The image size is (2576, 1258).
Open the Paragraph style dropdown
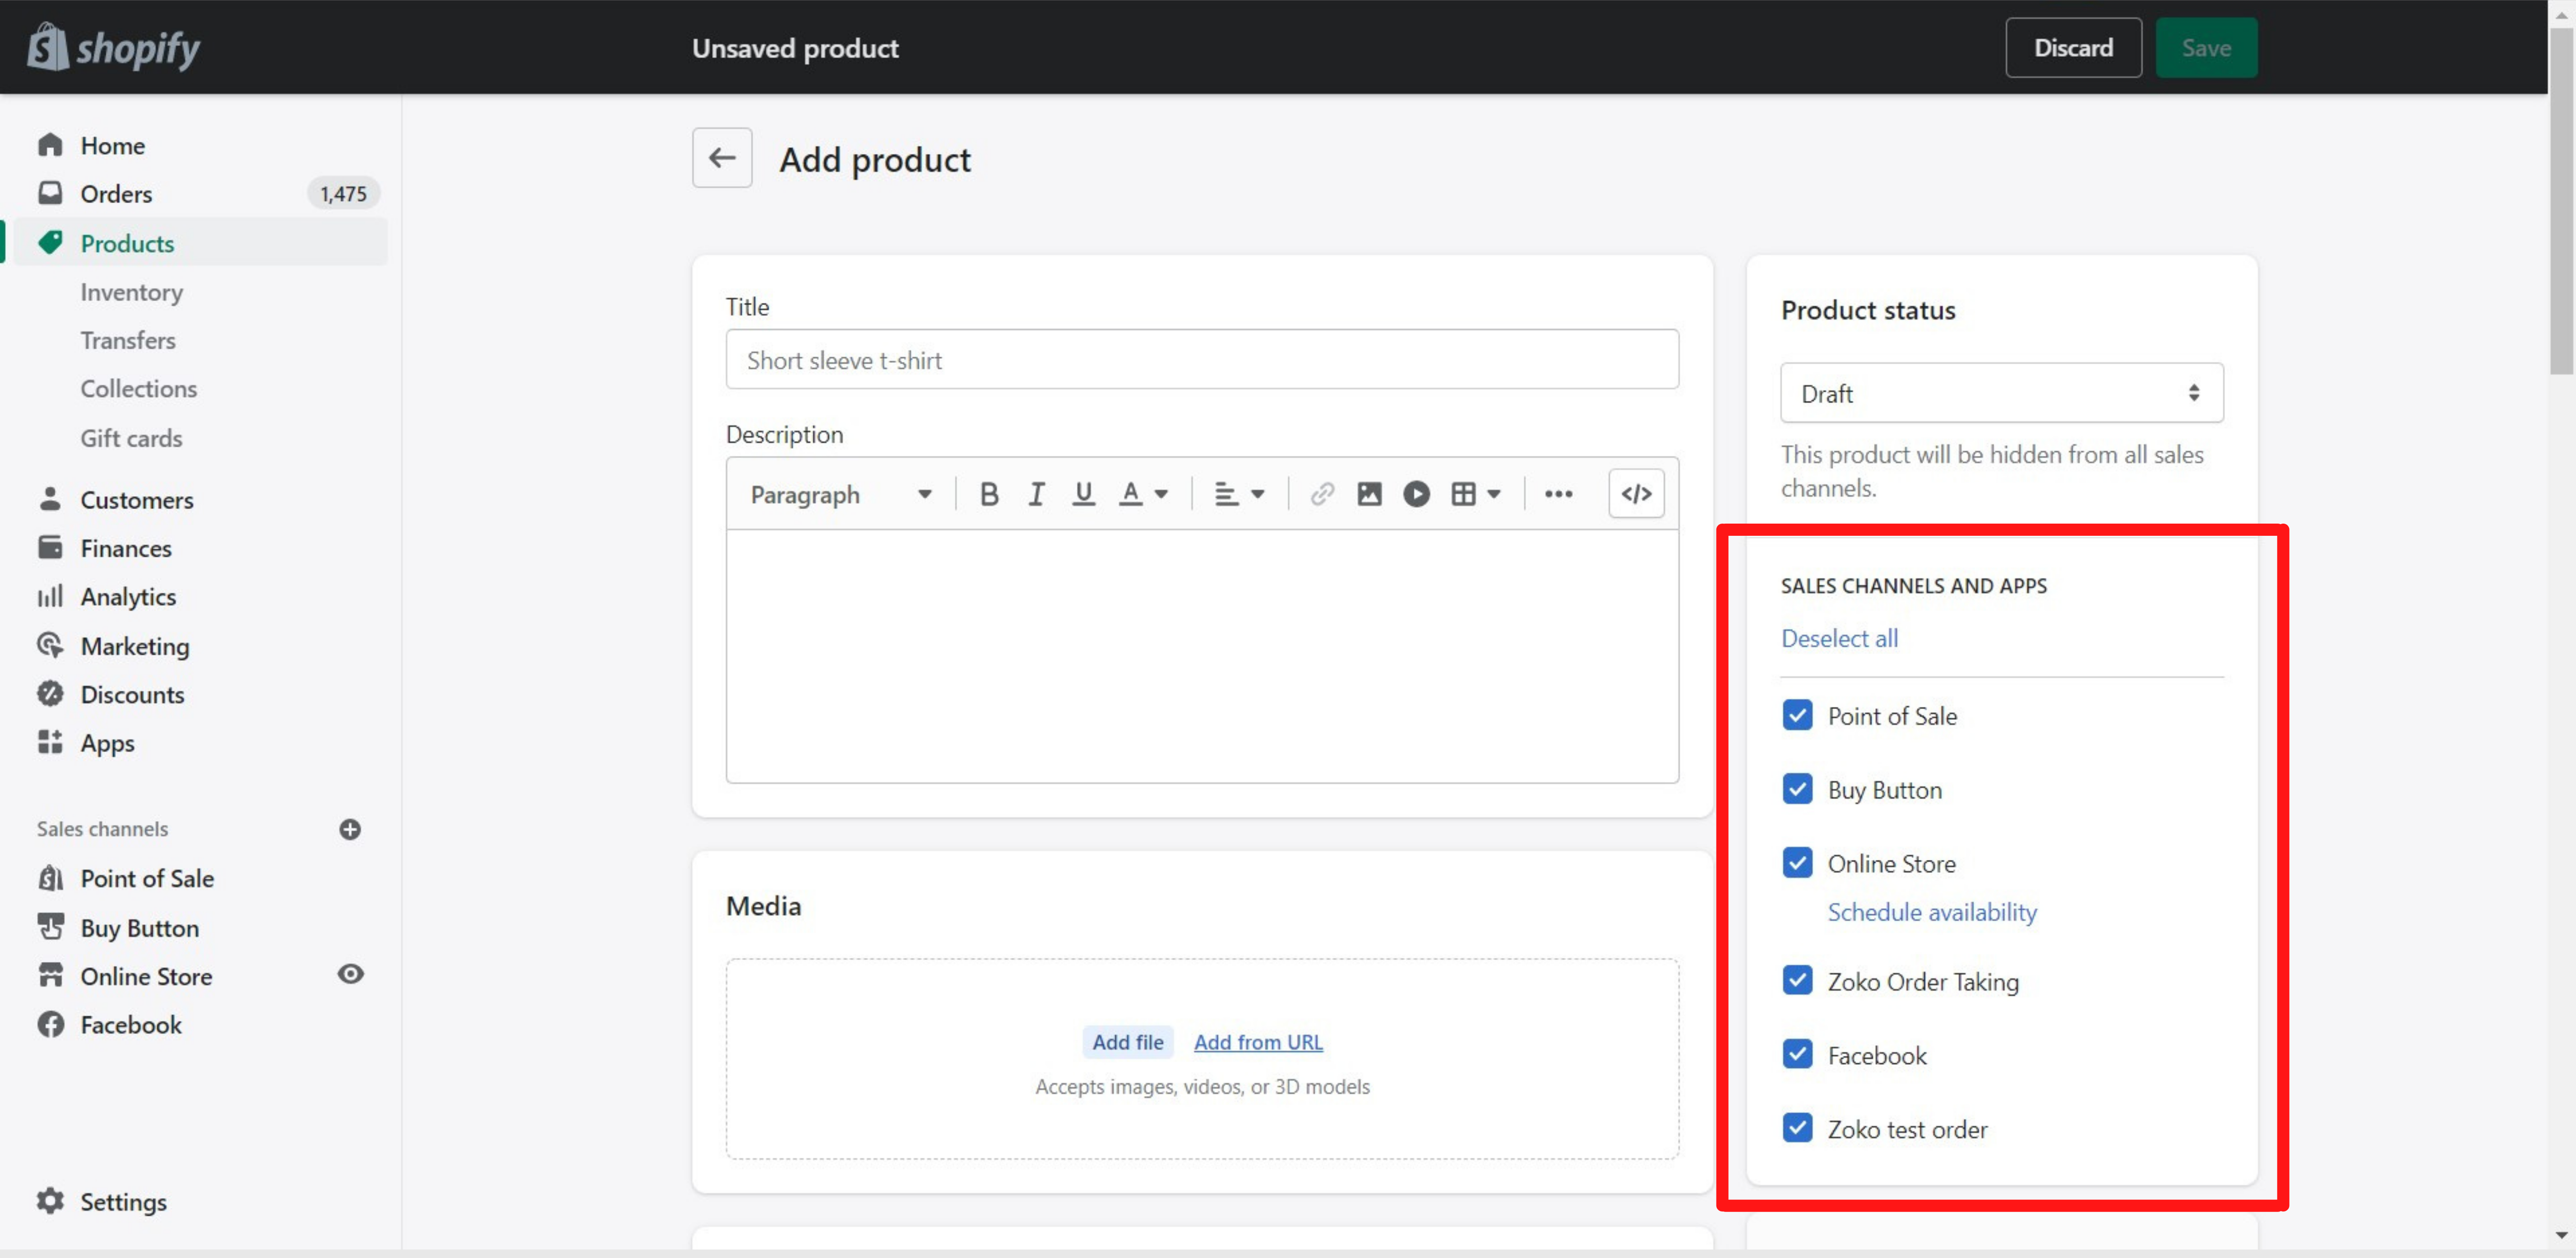coord(840,494)
